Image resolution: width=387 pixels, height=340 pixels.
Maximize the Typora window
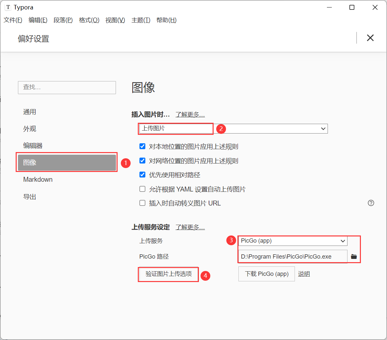(352, 7)
